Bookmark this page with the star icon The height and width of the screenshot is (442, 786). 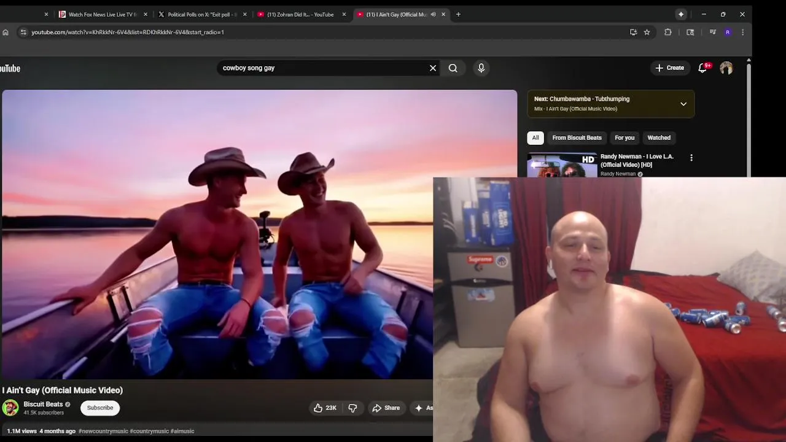click(647, 32)
